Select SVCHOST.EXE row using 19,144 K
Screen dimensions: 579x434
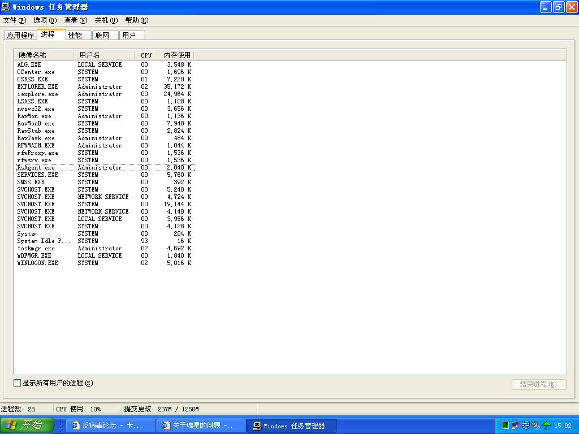coord(105,205)
